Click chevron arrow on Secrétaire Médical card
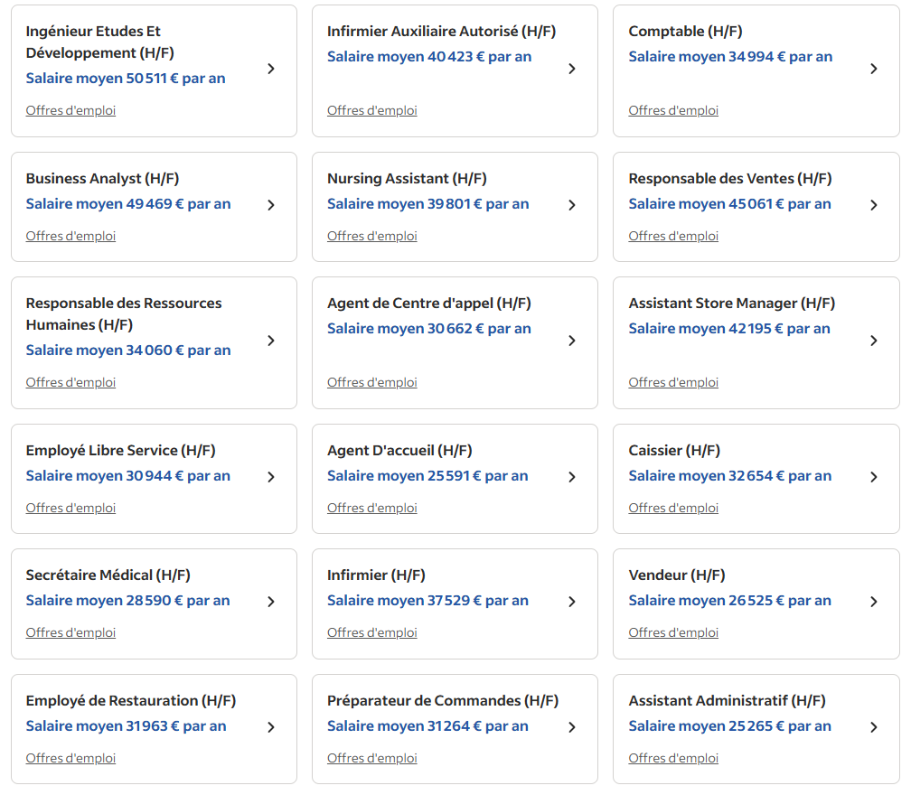The height and width of the screenshot is (795, 911). [271, 602]
